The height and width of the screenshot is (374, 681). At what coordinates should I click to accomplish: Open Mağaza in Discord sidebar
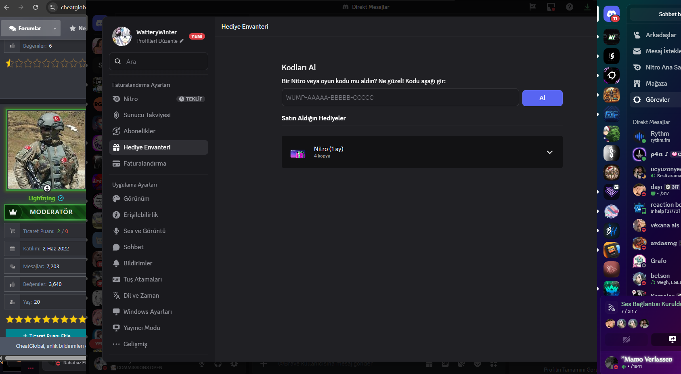655,84
